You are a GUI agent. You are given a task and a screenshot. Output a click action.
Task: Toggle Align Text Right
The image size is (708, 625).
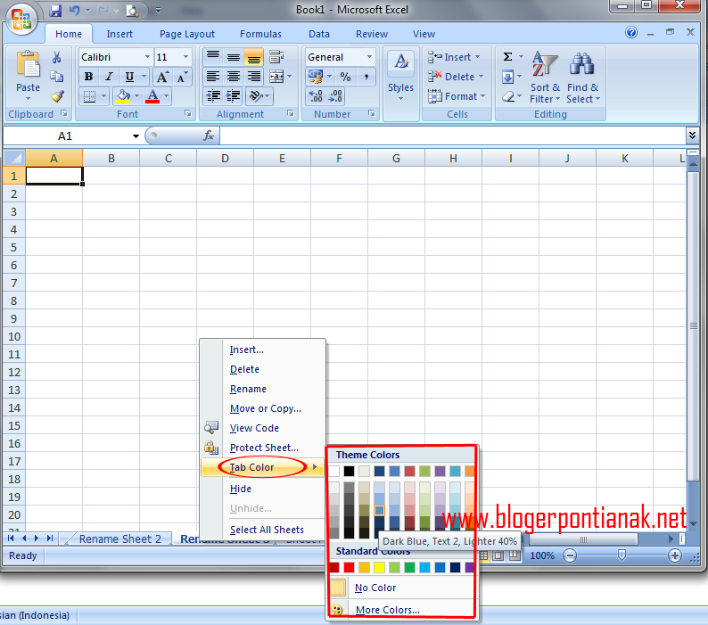(x=254, y=77)
